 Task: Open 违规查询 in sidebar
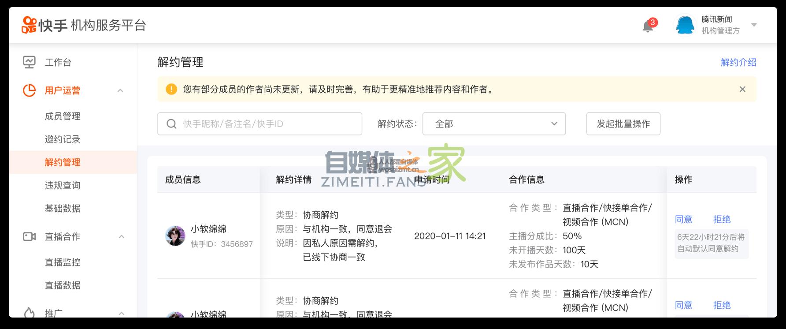coord(63,186)
